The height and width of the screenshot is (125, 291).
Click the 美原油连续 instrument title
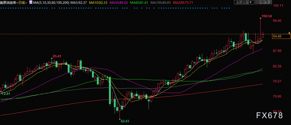[8, 3]
